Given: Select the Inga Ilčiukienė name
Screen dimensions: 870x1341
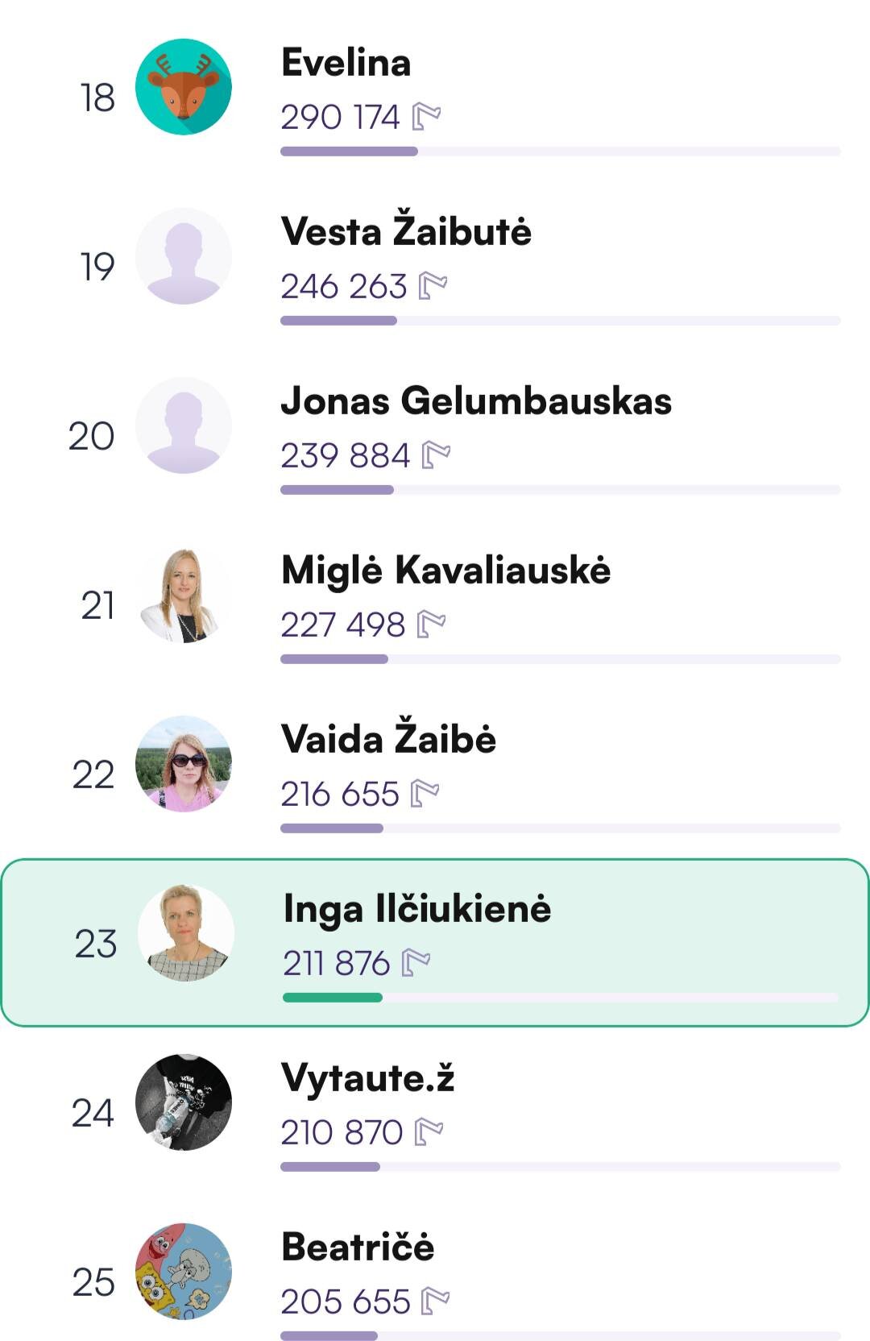Looking at the screenshot, I should [417, 908].
